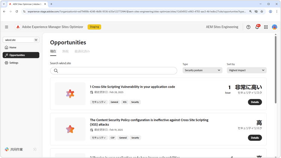Image resolution: width=281 pixels, height=158 pixels.
Task: Click the browser address bar URL
Action: pos(136,12)
